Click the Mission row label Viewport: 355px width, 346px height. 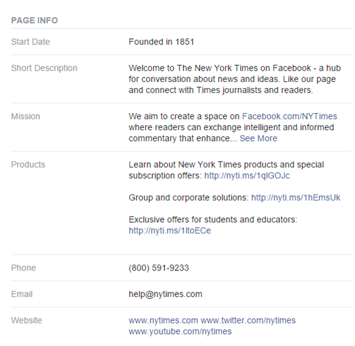[26, 116]
